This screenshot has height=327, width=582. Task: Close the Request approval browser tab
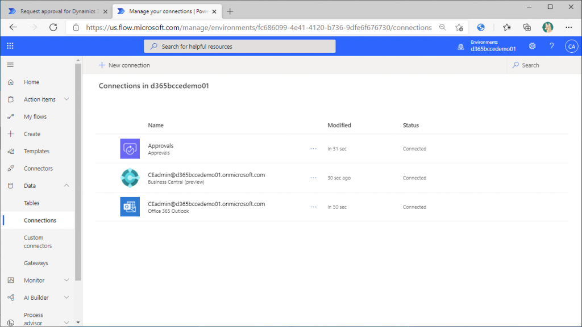(x=105, y=11)
